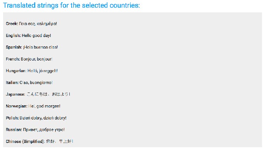The width and height of the screenshot is (269, 153).
Task: Click the Russian translation text
Action: (44, 129)
